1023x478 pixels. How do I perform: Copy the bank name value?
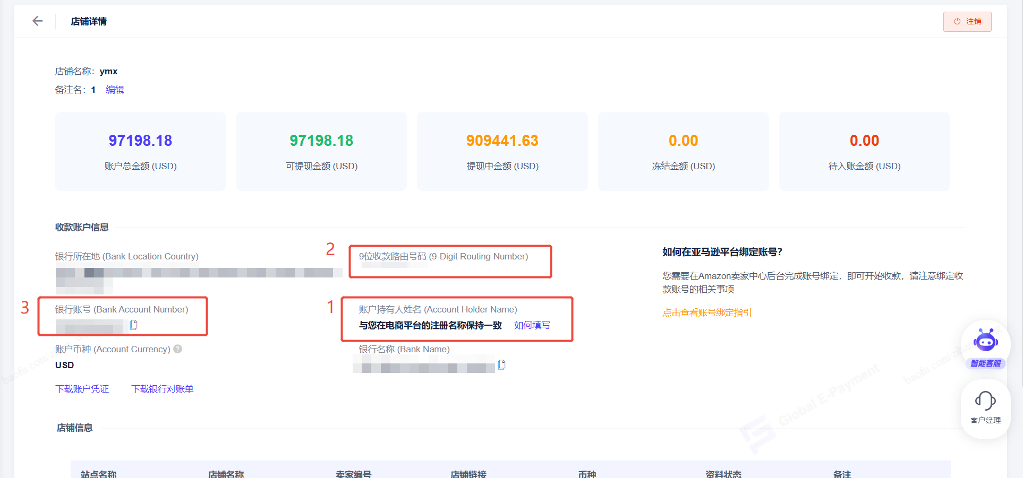click(x=501, y=365)
